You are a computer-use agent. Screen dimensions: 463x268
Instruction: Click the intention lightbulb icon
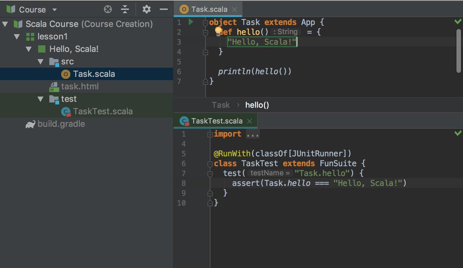click(x=218, y=30)
